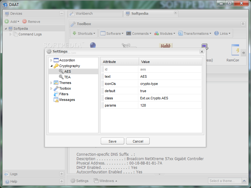Cancel the Settings dialog

tap(138, 141)
